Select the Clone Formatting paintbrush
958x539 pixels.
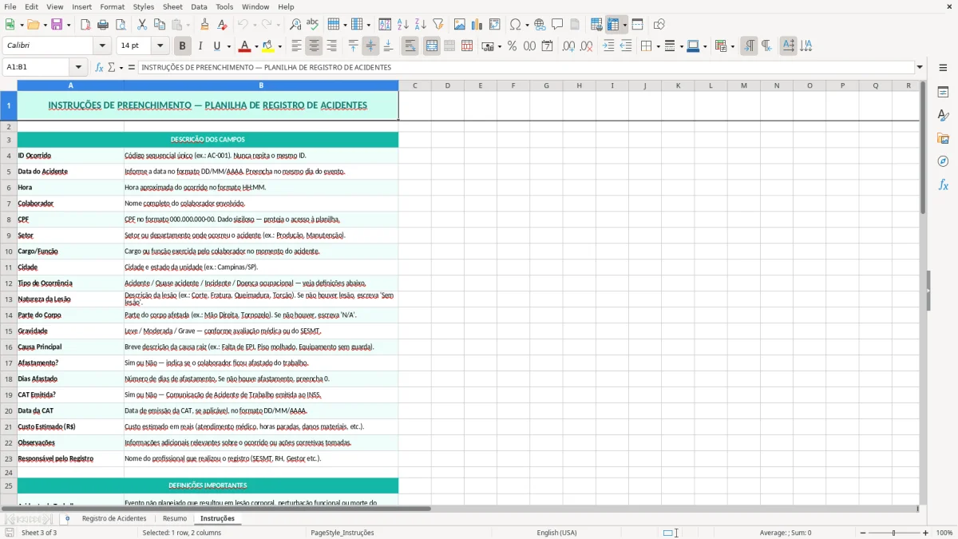coord(204,25)
